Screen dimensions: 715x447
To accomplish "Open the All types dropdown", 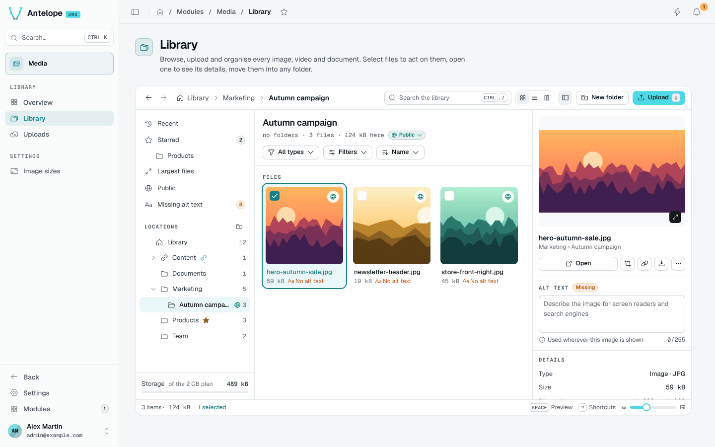I will click(x=291, y=152).
